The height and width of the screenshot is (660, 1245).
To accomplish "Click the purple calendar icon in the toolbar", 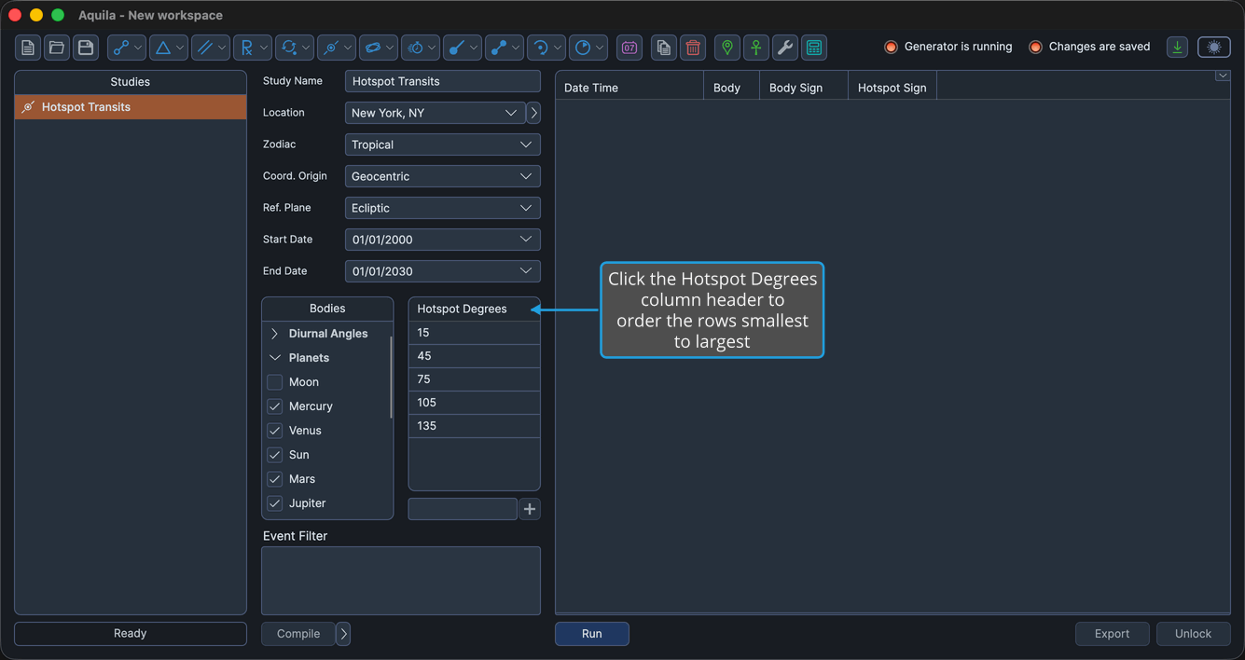I will click(629, 48).
